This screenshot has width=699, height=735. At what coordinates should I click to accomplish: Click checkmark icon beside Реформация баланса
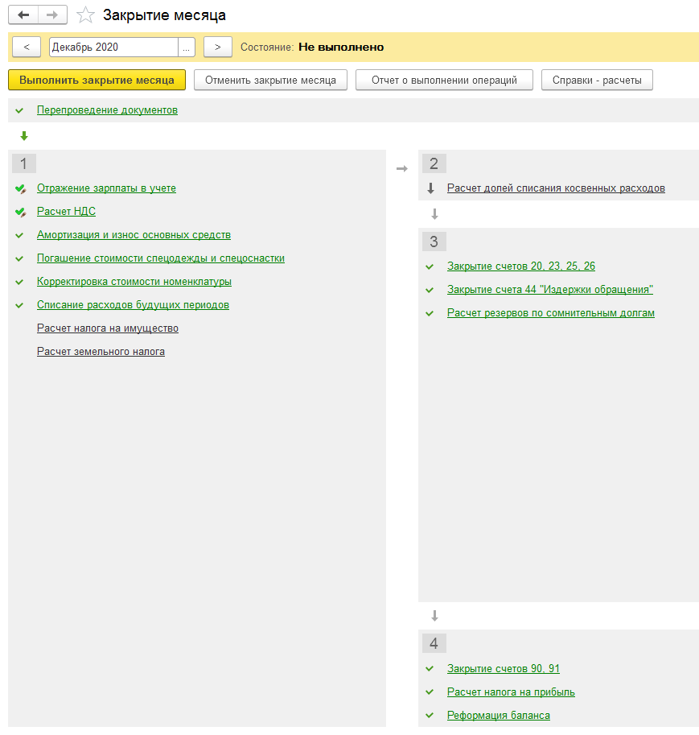pyautogui.click(x=430, y=716)
